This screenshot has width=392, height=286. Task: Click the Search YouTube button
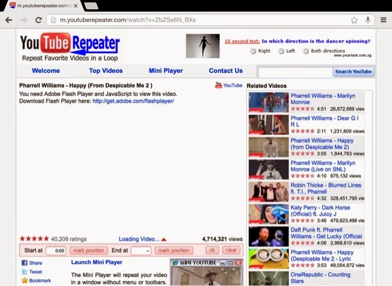[x=353, y=72]
